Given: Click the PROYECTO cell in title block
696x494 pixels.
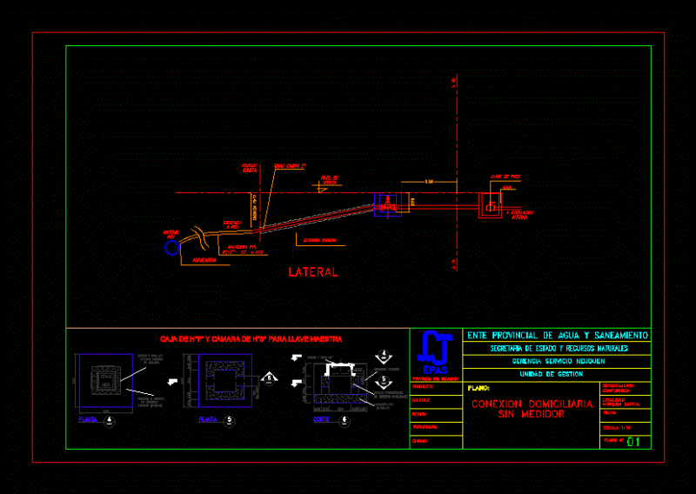Looking at the screenshot, I should pos(436,389).
